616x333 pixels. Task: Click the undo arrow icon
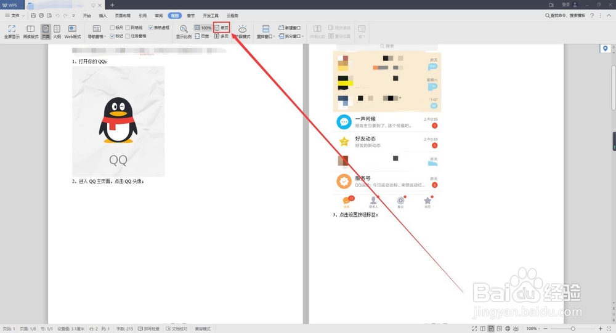coord(57,16)
